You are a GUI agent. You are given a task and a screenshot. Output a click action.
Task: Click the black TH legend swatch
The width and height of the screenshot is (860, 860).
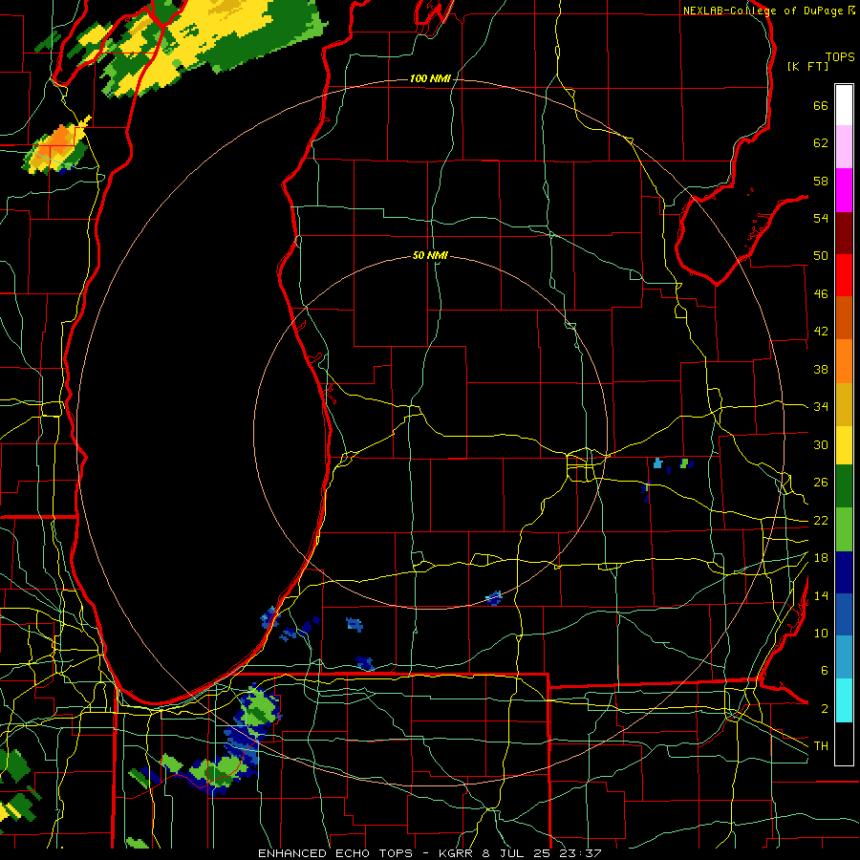pos(844,743)
